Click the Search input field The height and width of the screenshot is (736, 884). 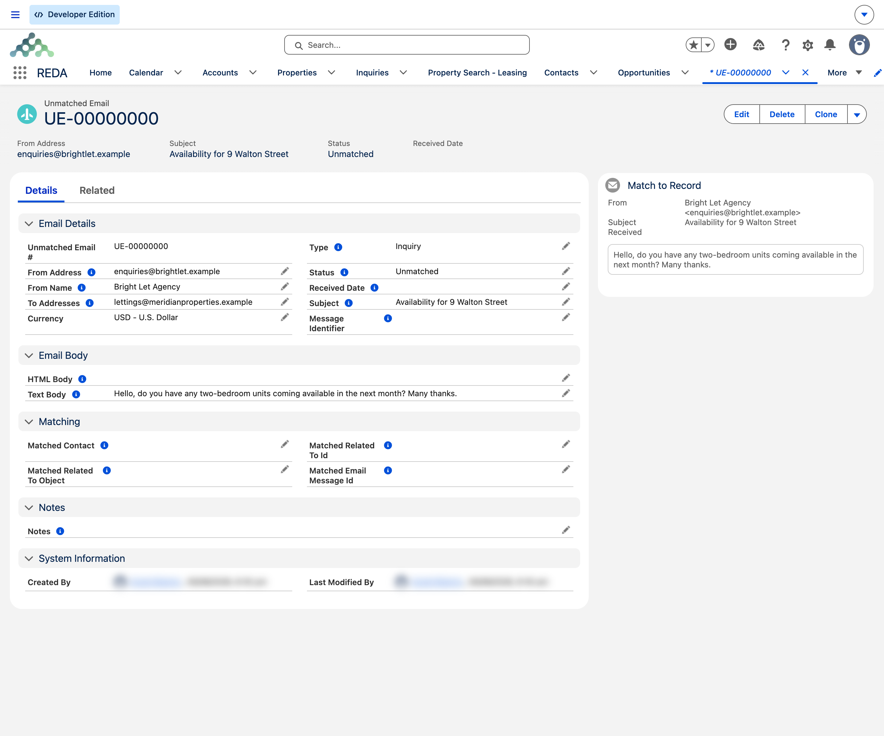pyautogui.click(x=407, y=45)
